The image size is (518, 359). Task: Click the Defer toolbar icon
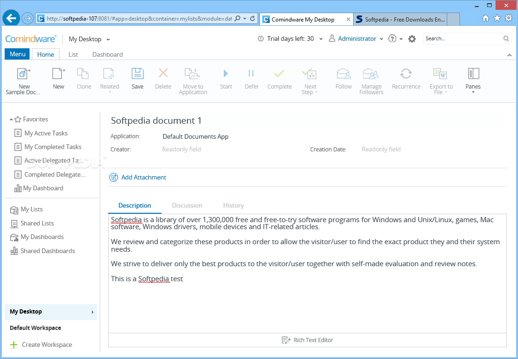[252, 74]
